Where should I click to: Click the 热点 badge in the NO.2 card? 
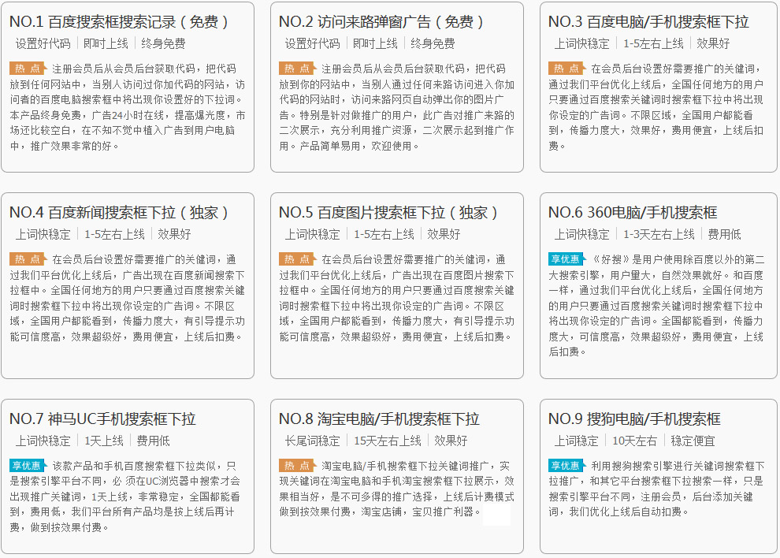(297, 69)
